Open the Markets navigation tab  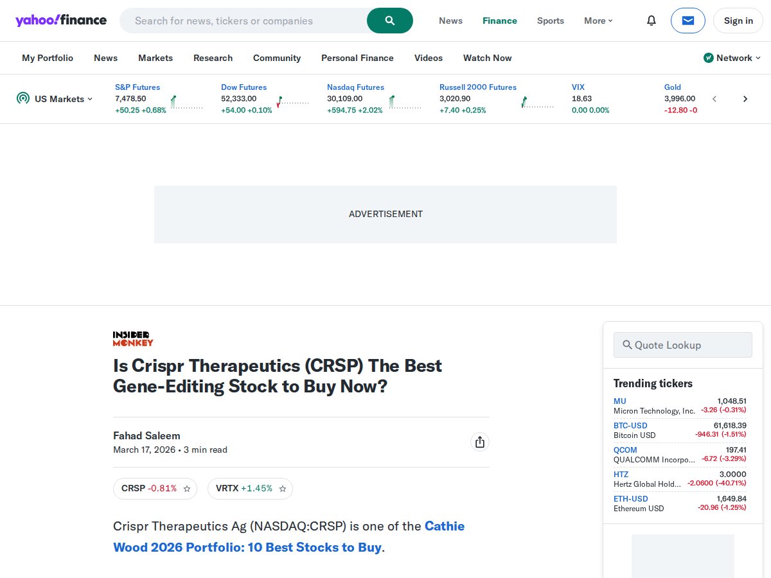tap(155, 58)
